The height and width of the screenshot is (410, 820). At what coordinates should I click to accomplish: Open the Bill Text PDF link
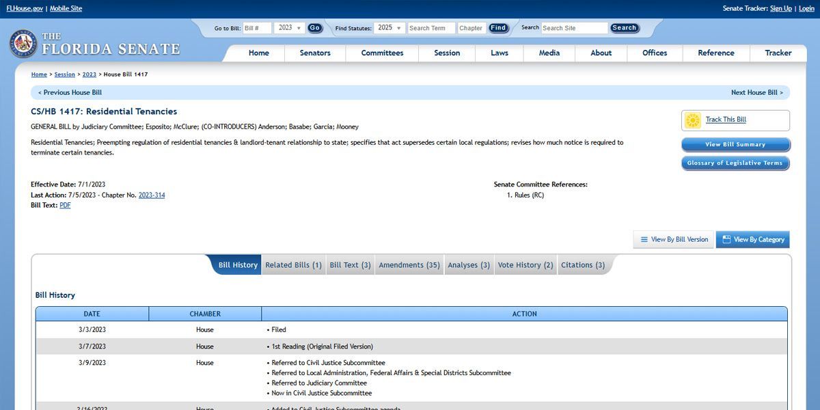pos(65,206)
